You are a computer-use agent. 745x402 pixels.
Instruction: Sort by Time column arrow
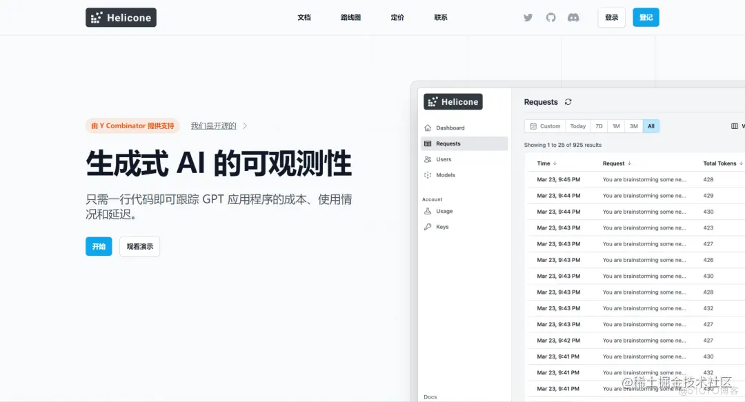pyautogui.click(x=555, y=163)
